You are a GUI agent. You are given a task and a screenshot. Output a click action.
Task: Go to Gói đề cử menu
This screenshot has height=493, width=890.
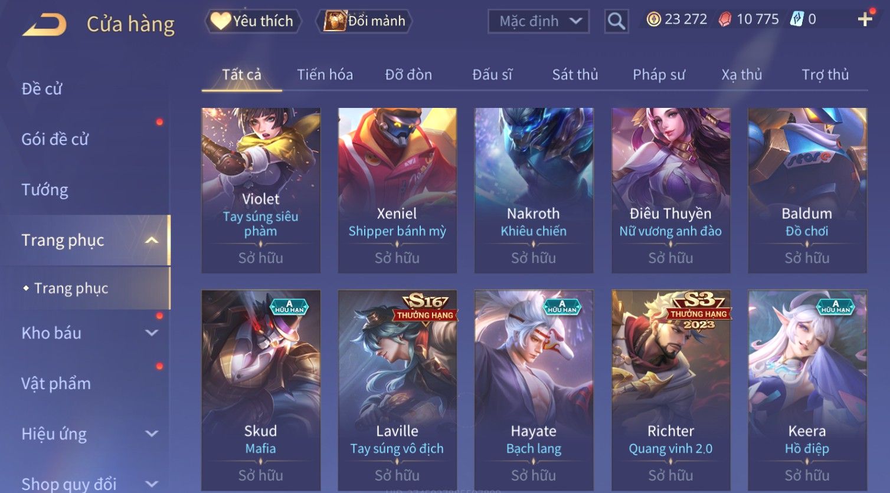[55, 139]
